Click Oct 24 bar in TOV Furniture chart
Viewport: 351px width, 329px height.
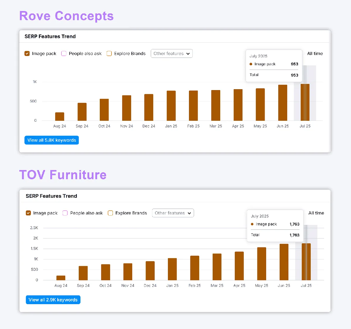[106, 272]
